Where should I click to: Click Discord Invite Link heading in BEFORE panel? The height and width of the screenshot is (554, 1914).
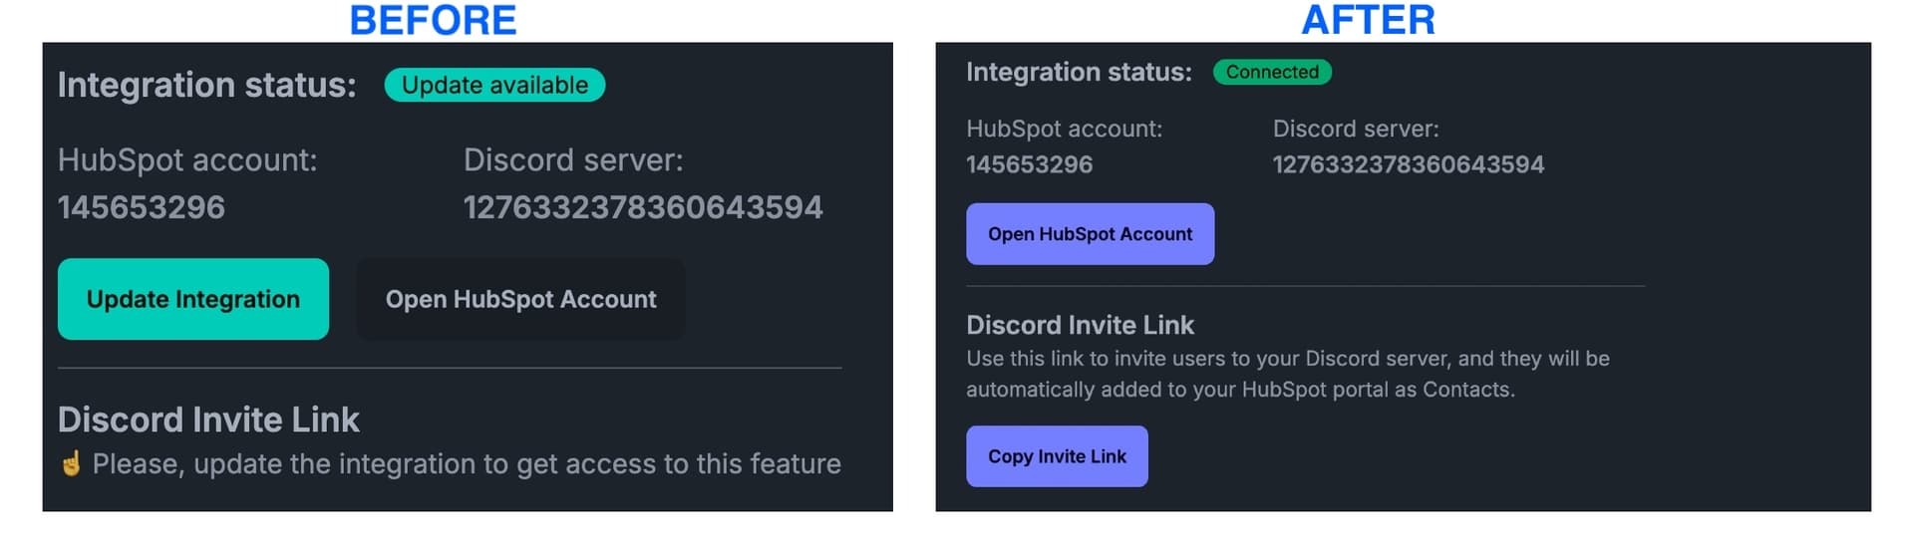coord(208,419)
